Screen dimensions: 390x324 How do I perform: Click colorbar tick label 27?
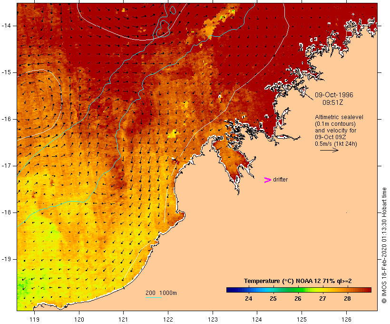click(322, 299)
